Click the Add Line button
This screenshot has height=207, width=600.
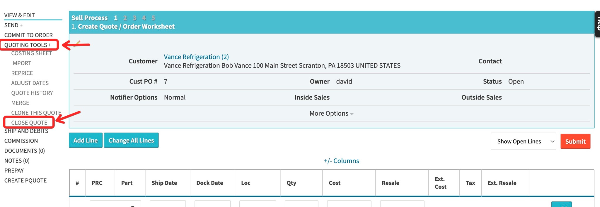coord(86,140)
